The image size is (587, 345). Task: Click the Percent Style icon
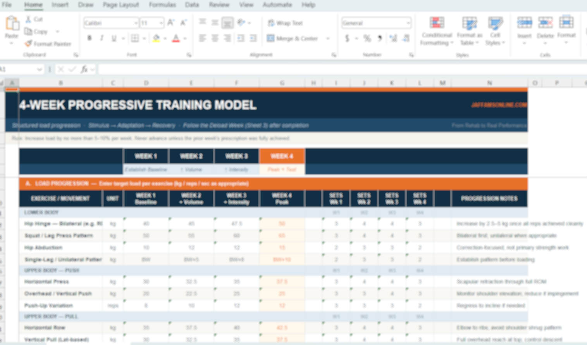pos(367,38)
